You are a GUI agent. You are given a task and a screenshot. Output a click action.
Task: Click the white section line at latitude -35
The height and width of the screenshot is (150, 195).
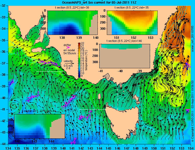point(171,46)
